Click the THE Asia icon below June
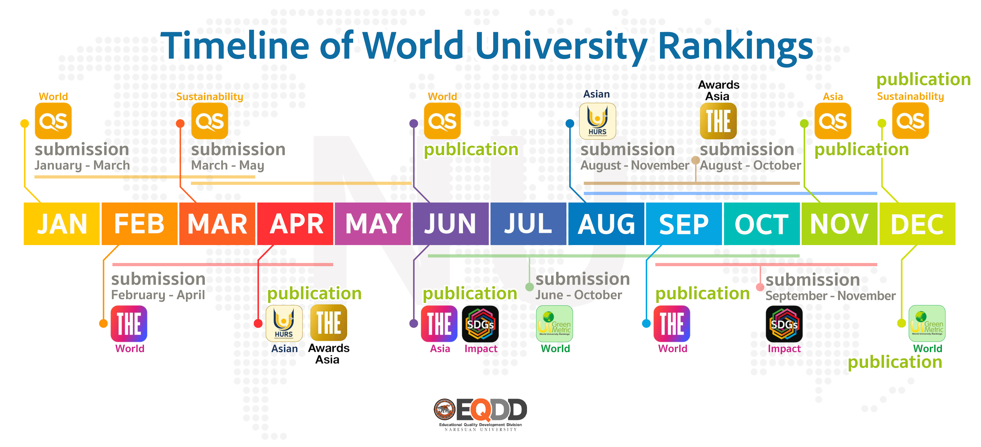The image size is (981, 447). tap(439, 324)
